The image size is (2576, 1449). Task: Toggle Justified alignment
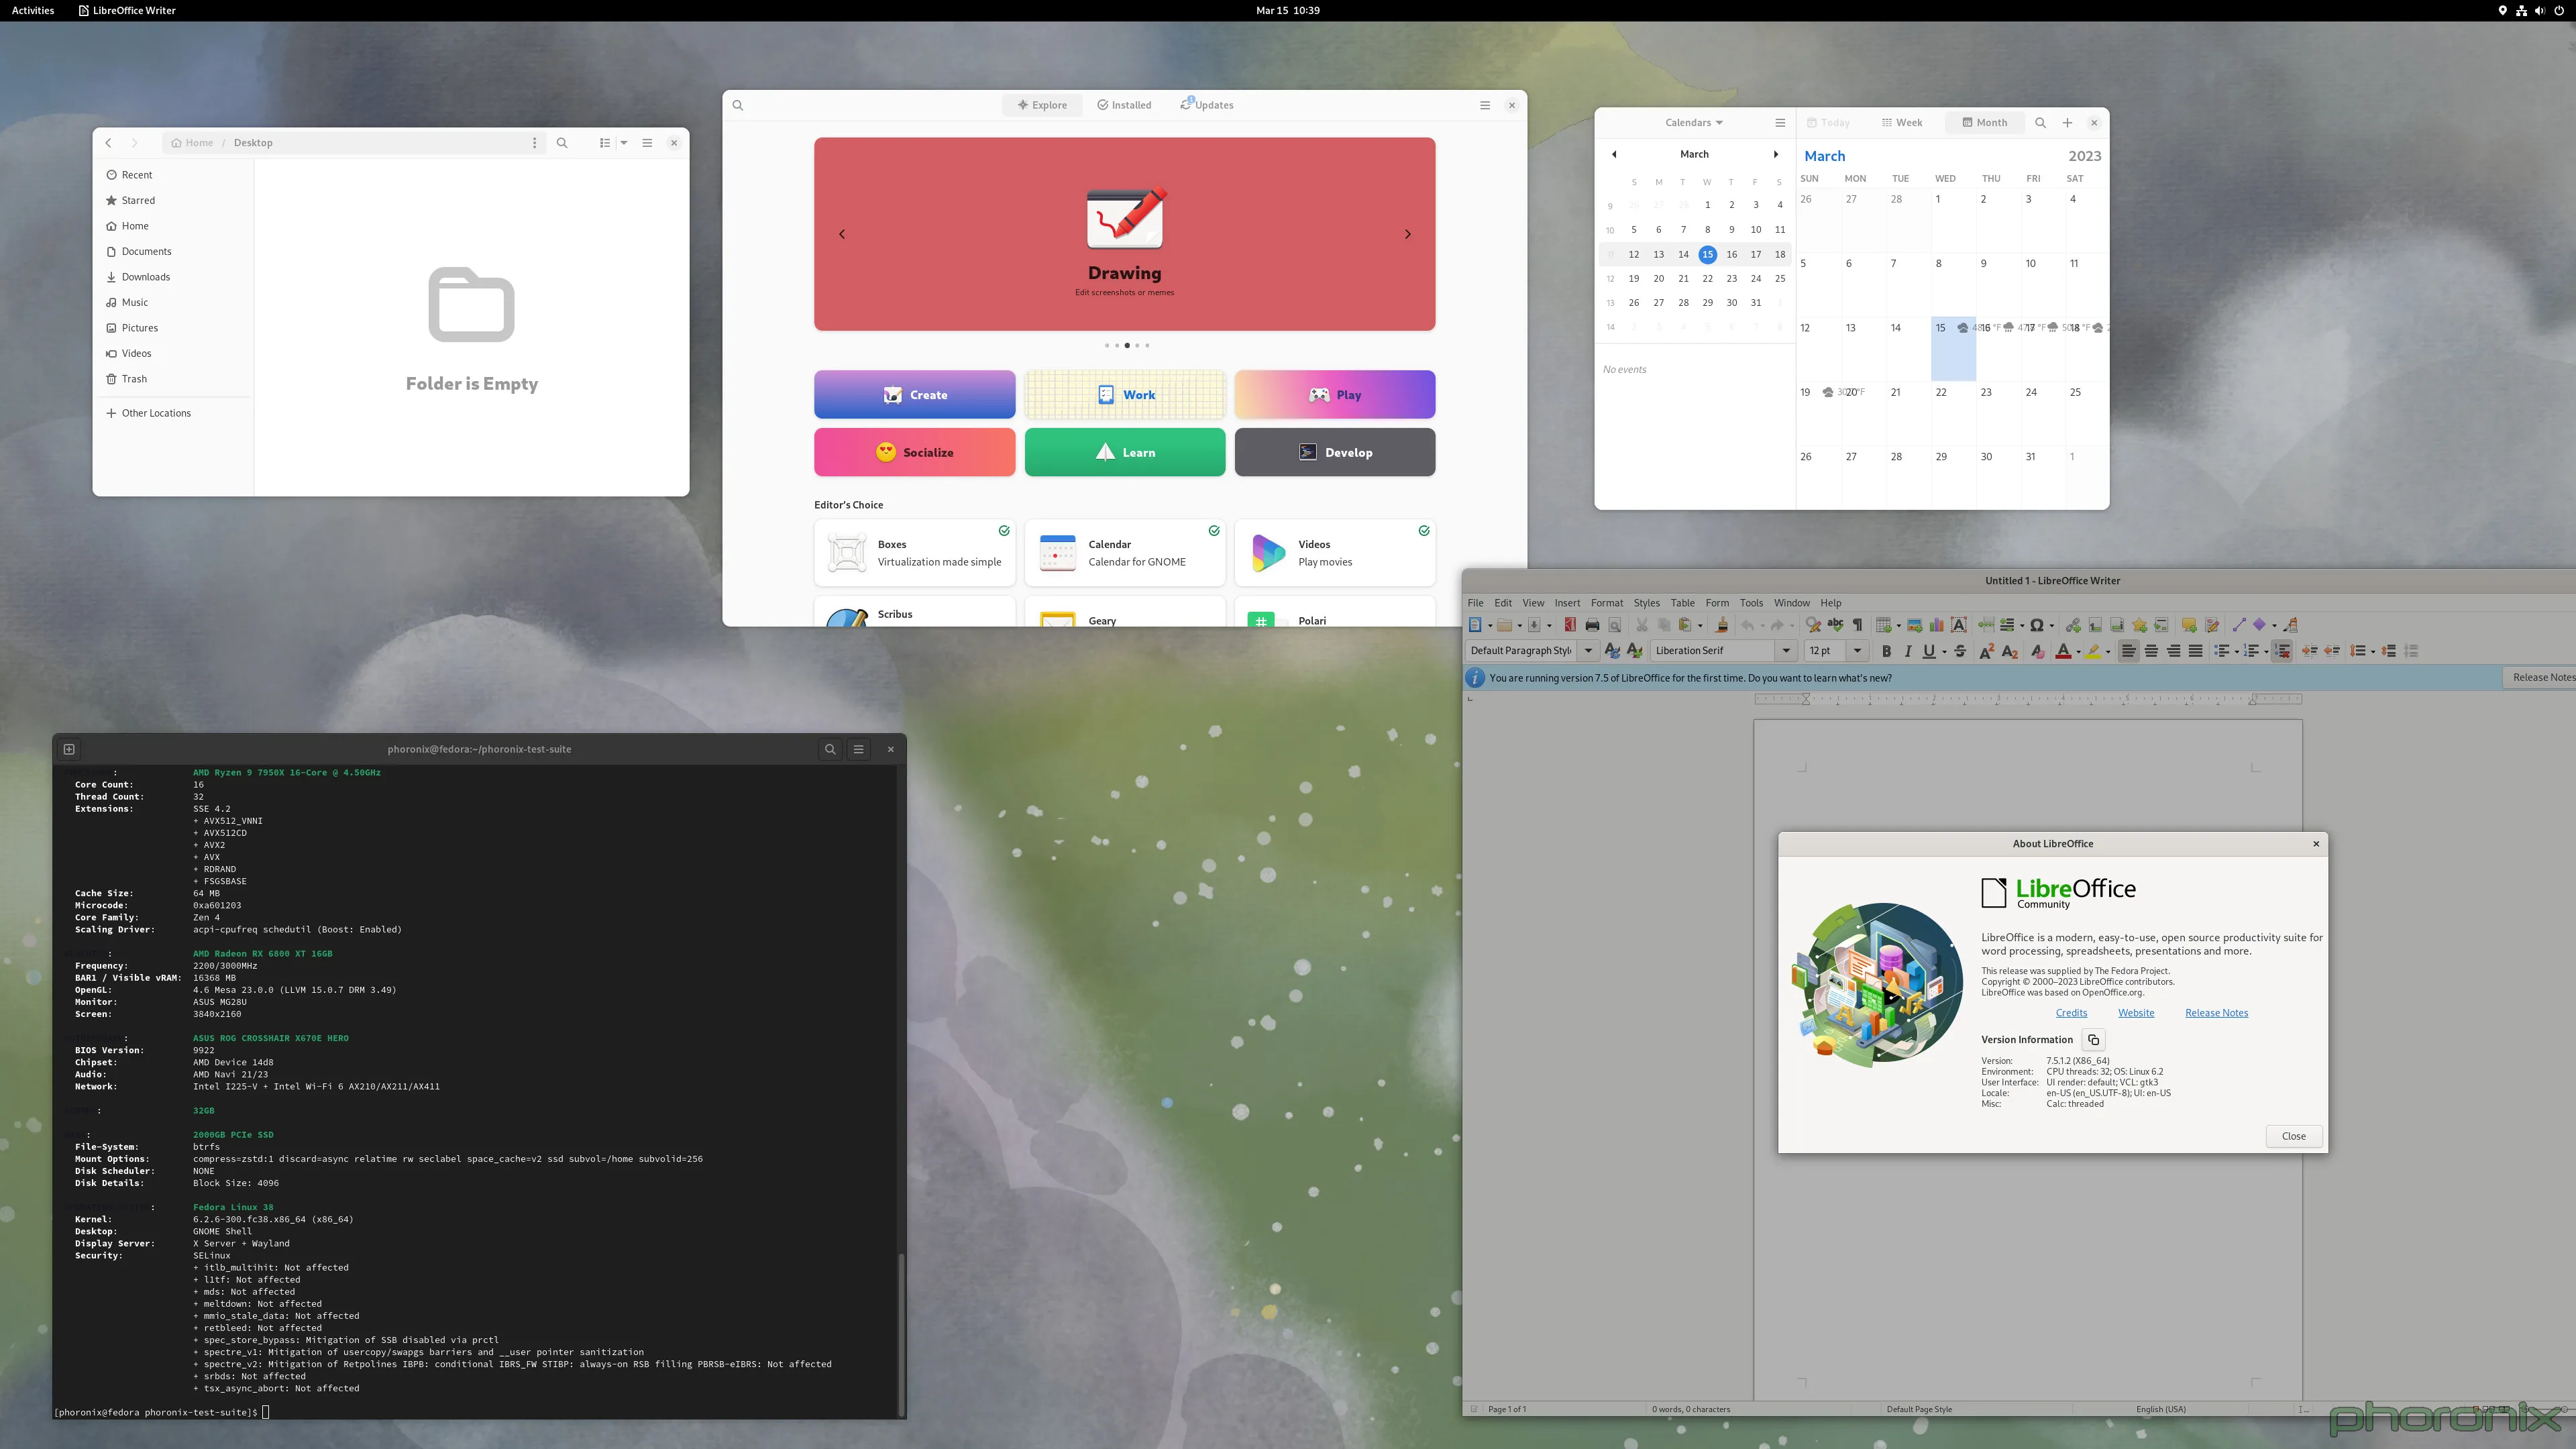2196,651
